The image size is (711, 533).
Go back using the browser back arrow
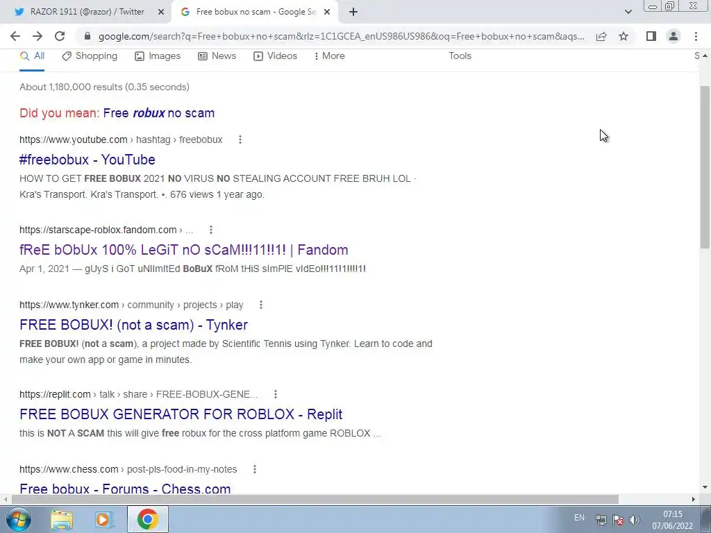click(15, 36)
